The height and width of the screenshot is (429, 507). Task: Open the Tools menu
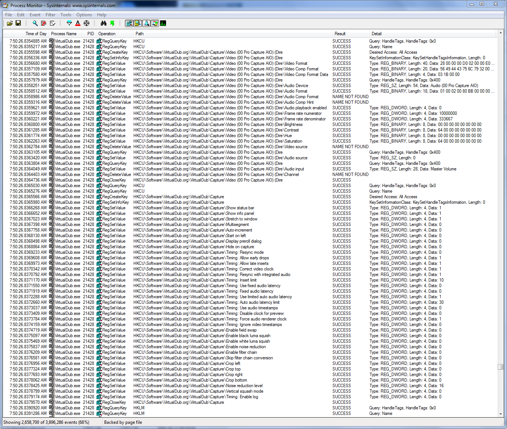[66, 15]
